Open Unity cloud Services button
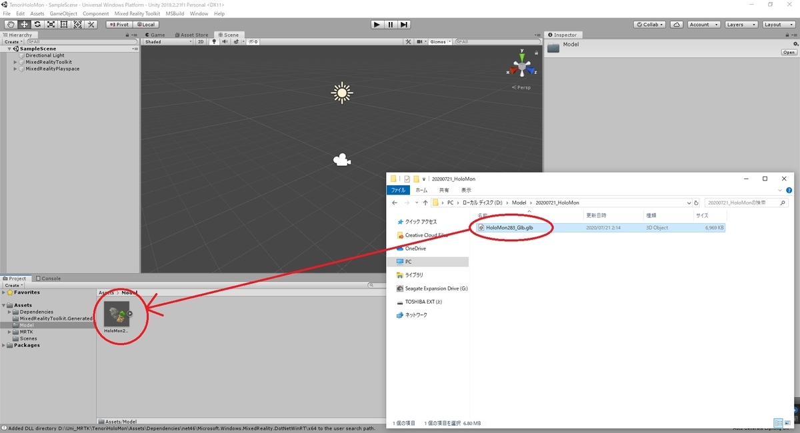Viewport: 800px width, 433px height. click(677, 25)
